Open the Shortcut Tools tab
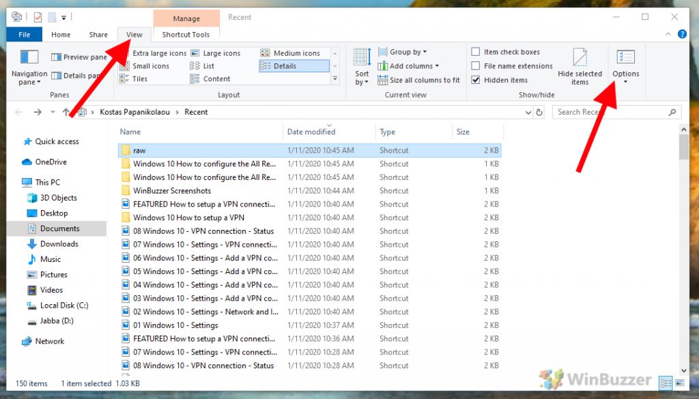Viewport: 699px width, 399px height. point(186,34)
